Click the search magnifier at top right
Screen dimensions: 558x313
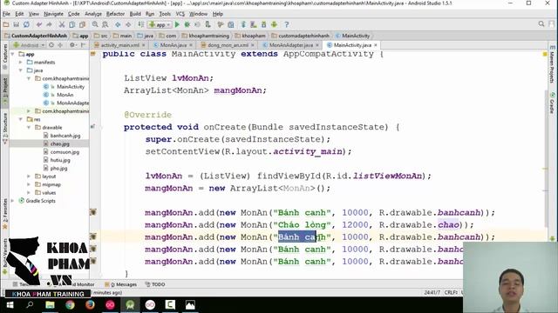click(541, 24)
